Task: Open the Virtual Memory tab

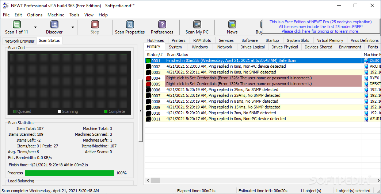Action: (x=330, y=40)
